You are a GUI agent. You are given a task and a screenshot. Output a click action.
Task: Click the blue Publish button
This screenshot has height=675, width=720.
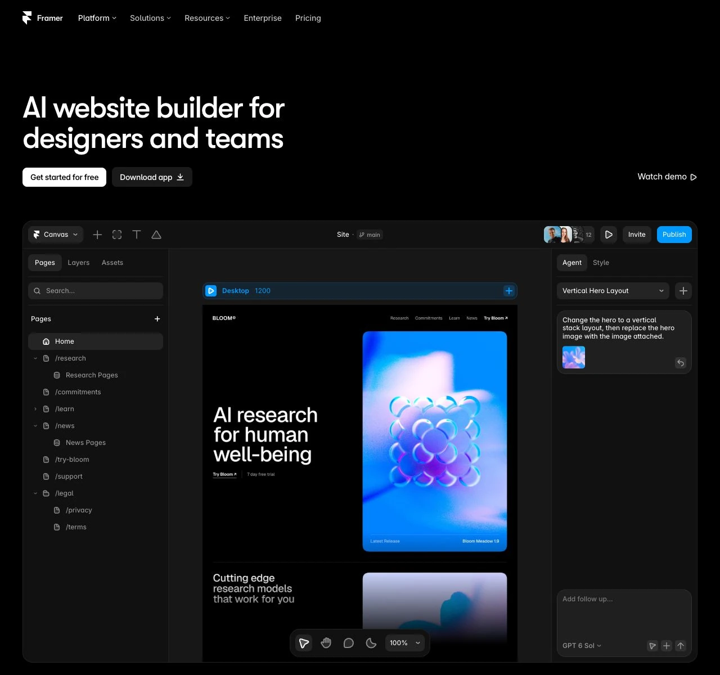coord(674,235)
